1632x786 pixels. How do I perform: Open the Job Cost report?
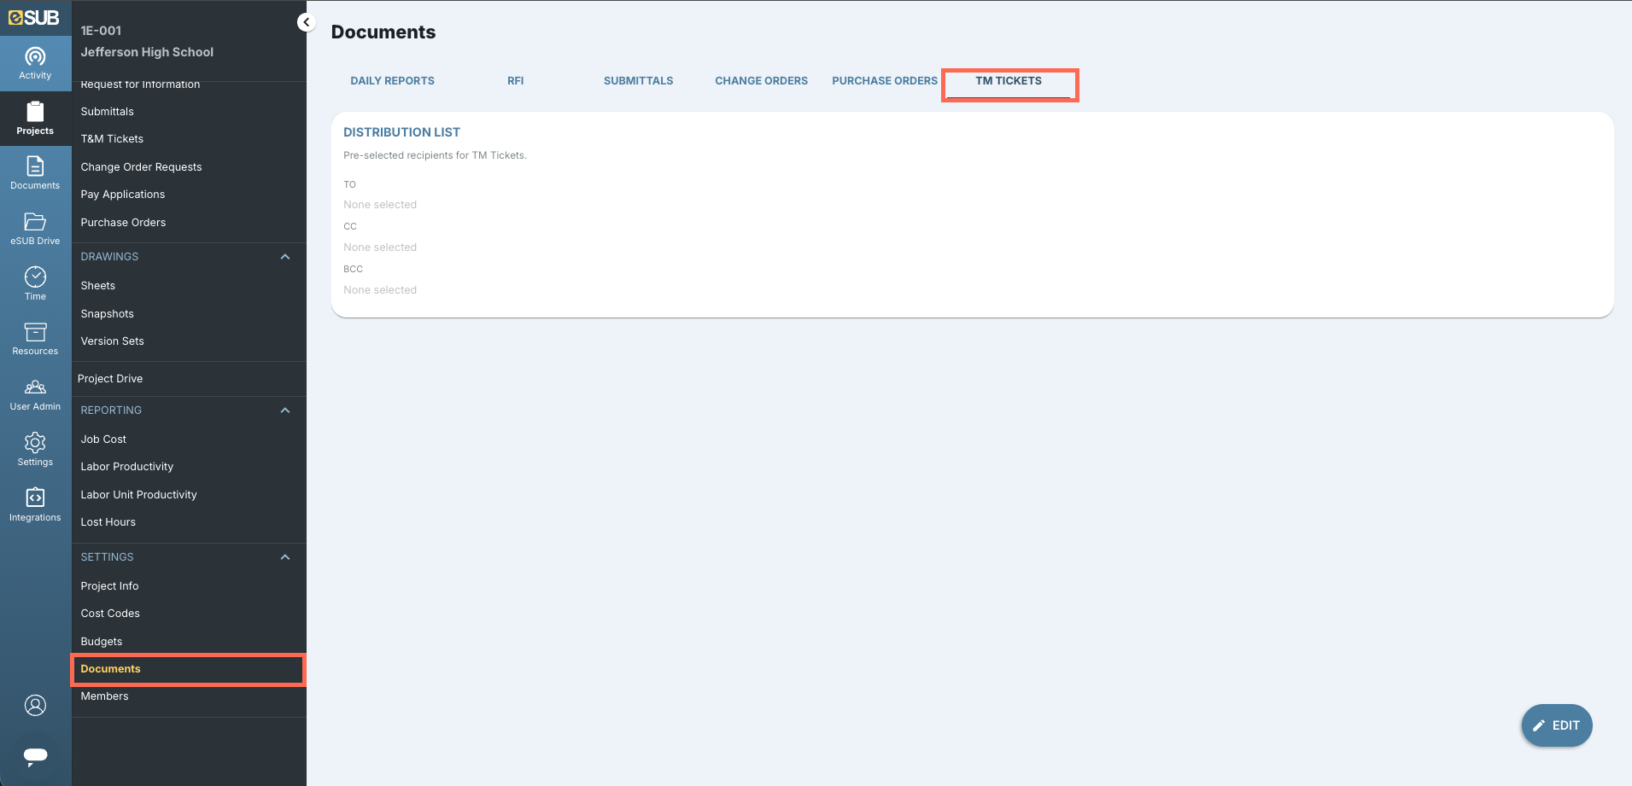point(103,440)
